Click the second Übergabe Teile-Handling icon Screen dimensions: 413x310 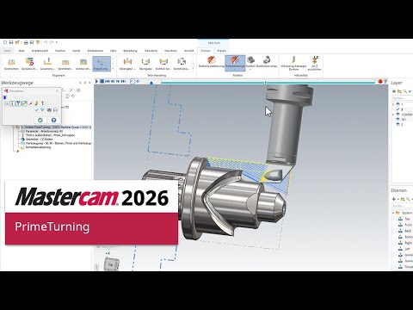pyautogui.click(x=145, y=64)
